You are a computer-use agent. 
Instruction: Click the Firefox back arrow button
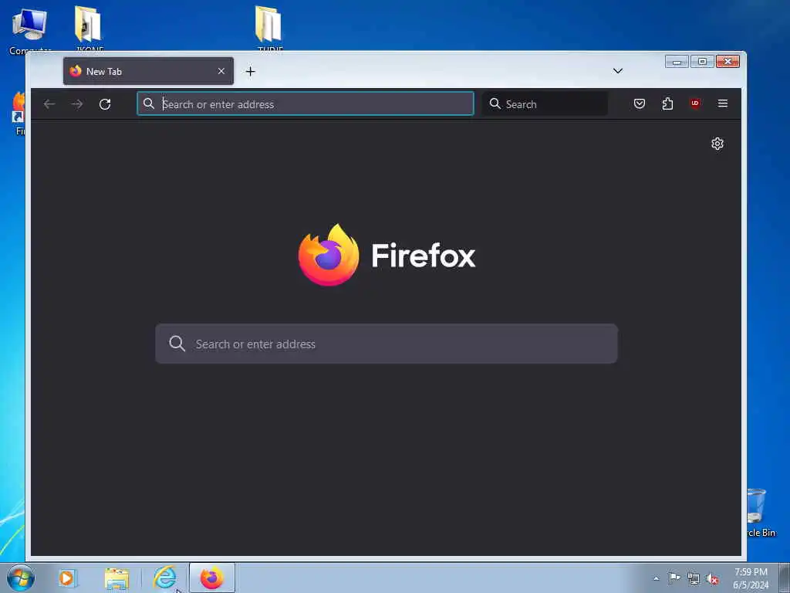49,104
